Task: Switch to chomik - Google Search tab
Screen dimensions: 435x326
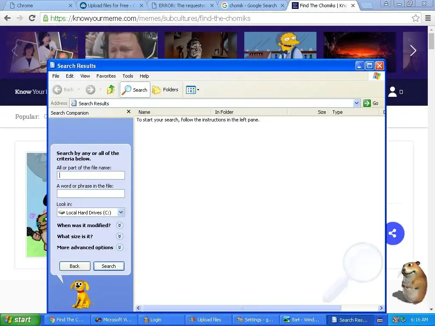Action: point(253,6)
